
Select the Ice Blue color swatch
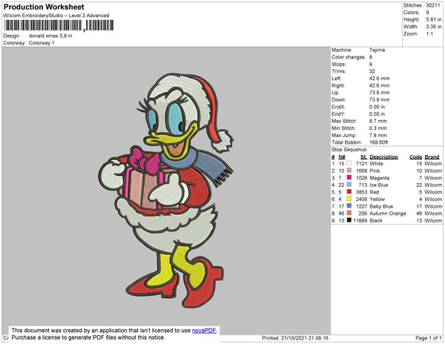(x=349, y=185)
